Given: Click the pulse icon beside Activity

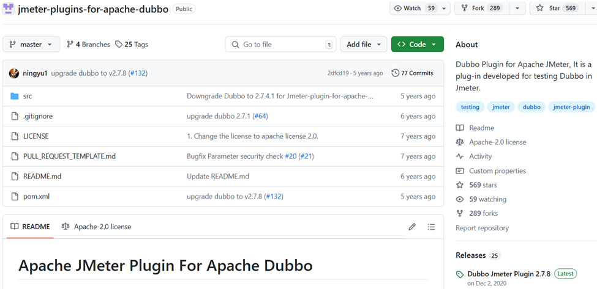Looking at the screenshot, I should (460, 156).
